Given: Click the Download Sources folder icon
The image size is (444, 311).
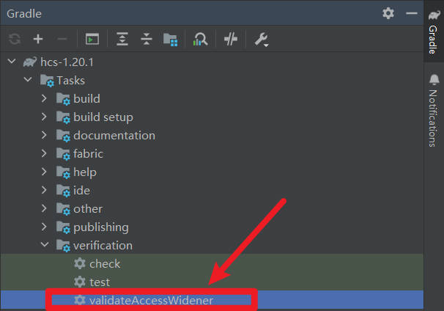Looking at the screenshot, I should (171, 40).
